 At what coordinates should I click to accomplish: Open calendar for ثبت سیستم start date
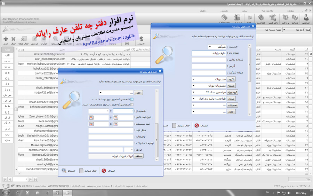[116, 124]
